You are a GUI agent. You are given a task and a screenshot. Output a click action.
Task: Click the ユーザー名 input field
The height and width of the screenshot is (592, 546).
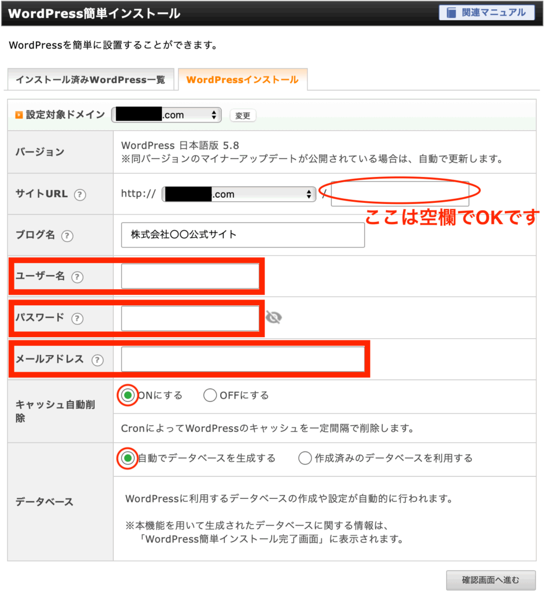click(190, 277)
